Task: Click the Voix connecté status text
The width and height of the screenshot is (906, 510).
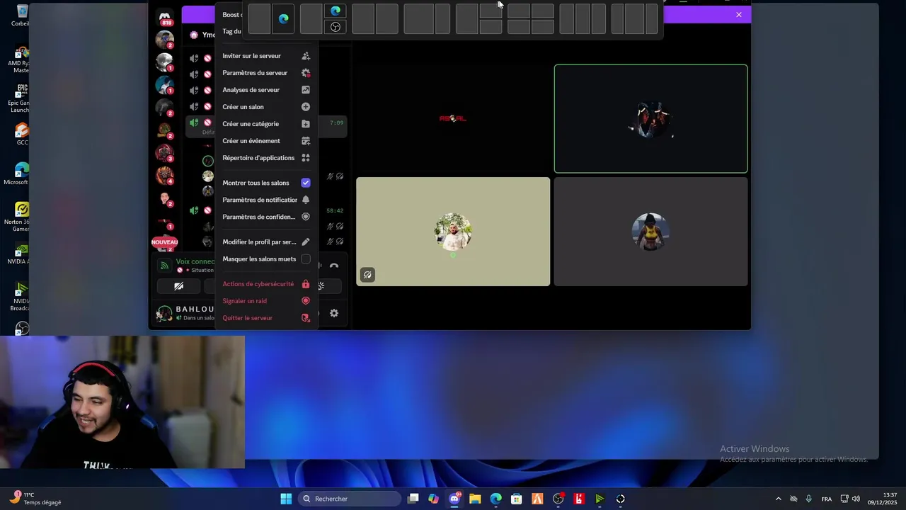Action: (195, 261)
